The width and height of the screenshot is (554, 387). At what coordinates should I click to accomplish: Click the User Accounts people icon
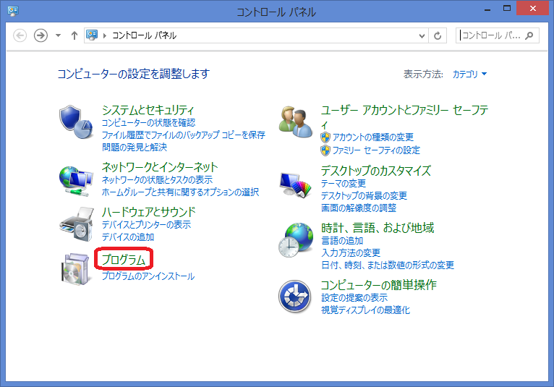click(295, 122)
